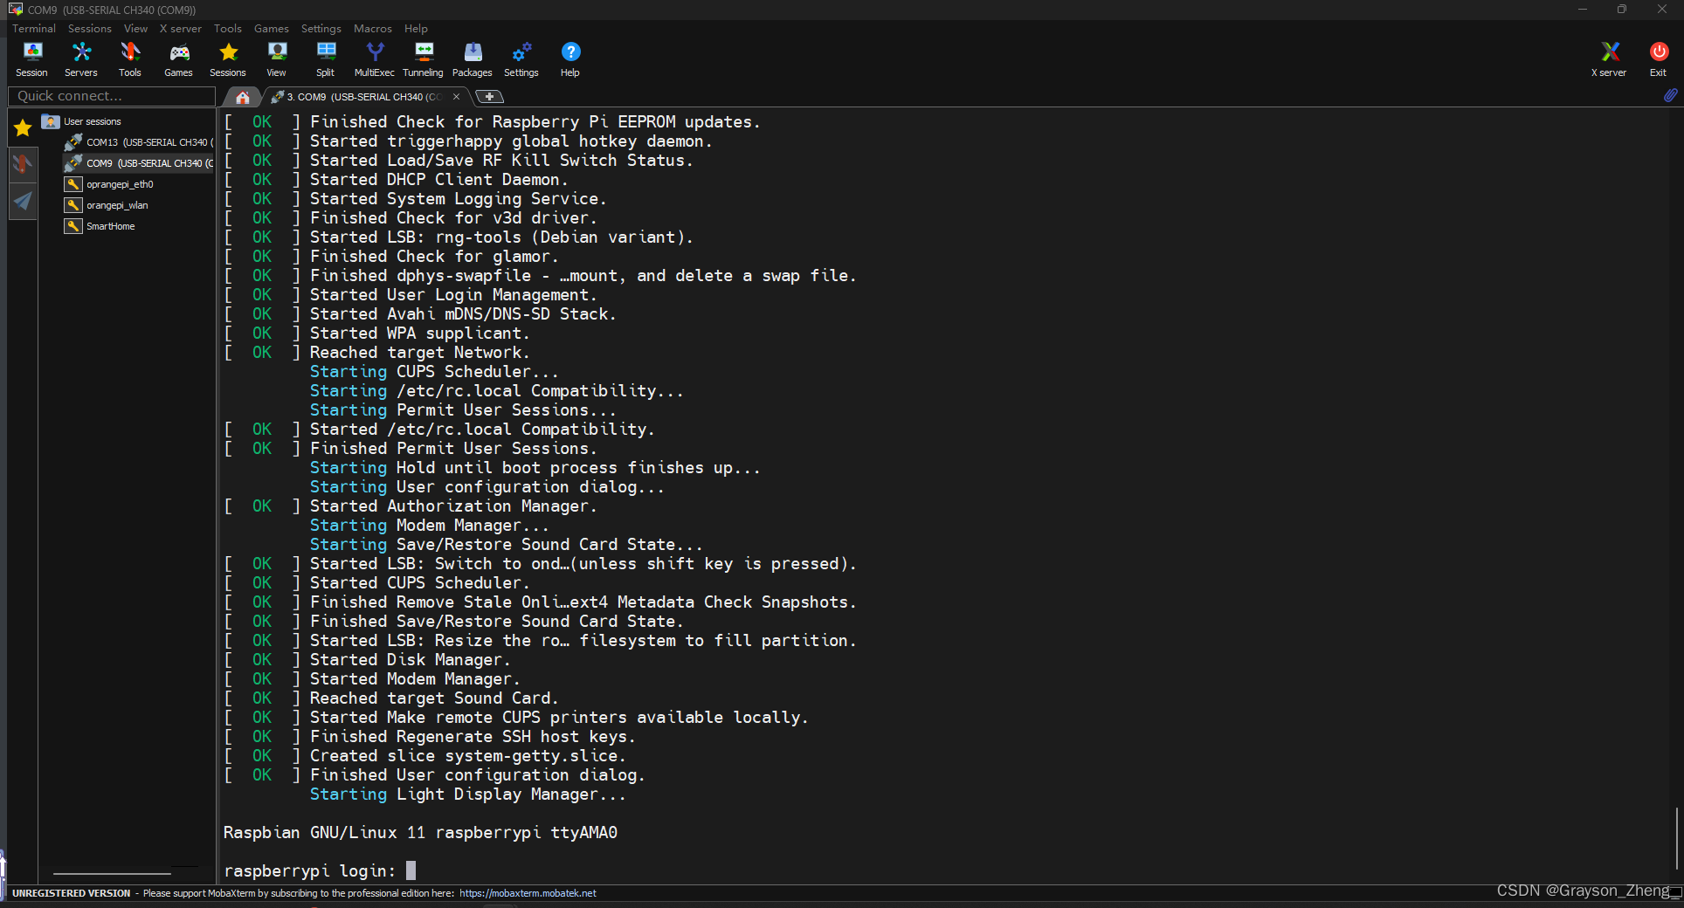Click 'Created slice system-getty.slice.' line

tap(468, 756)
